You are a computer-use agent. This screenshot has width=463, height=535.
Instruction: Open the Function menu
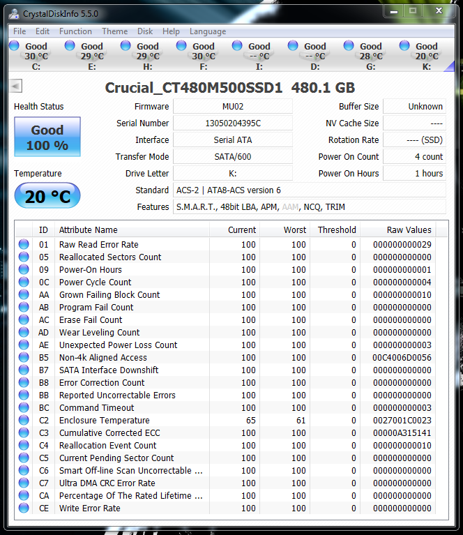click(75, 31)
